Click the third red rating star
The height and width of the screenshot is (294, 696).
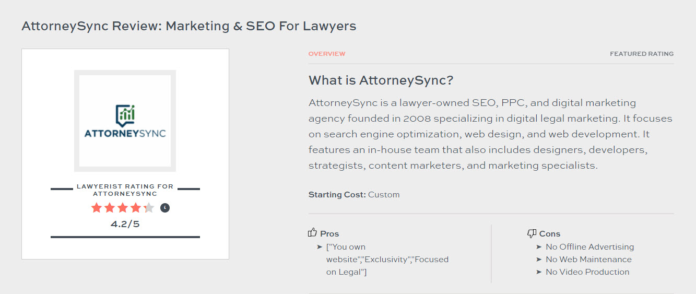(x=123, y=208)
